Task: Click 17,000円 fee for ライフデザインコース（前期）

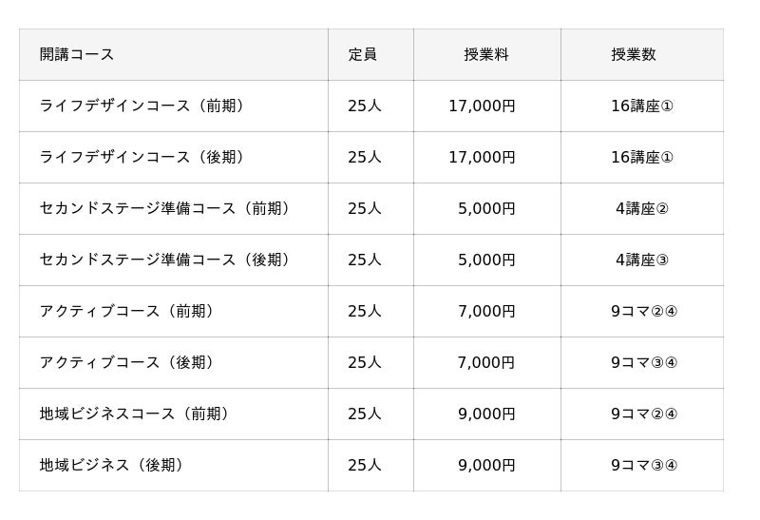Action: 482,106
